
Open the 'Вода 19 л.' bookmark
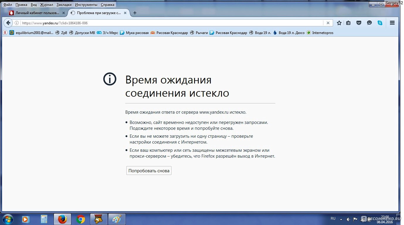tap(260, 33)
